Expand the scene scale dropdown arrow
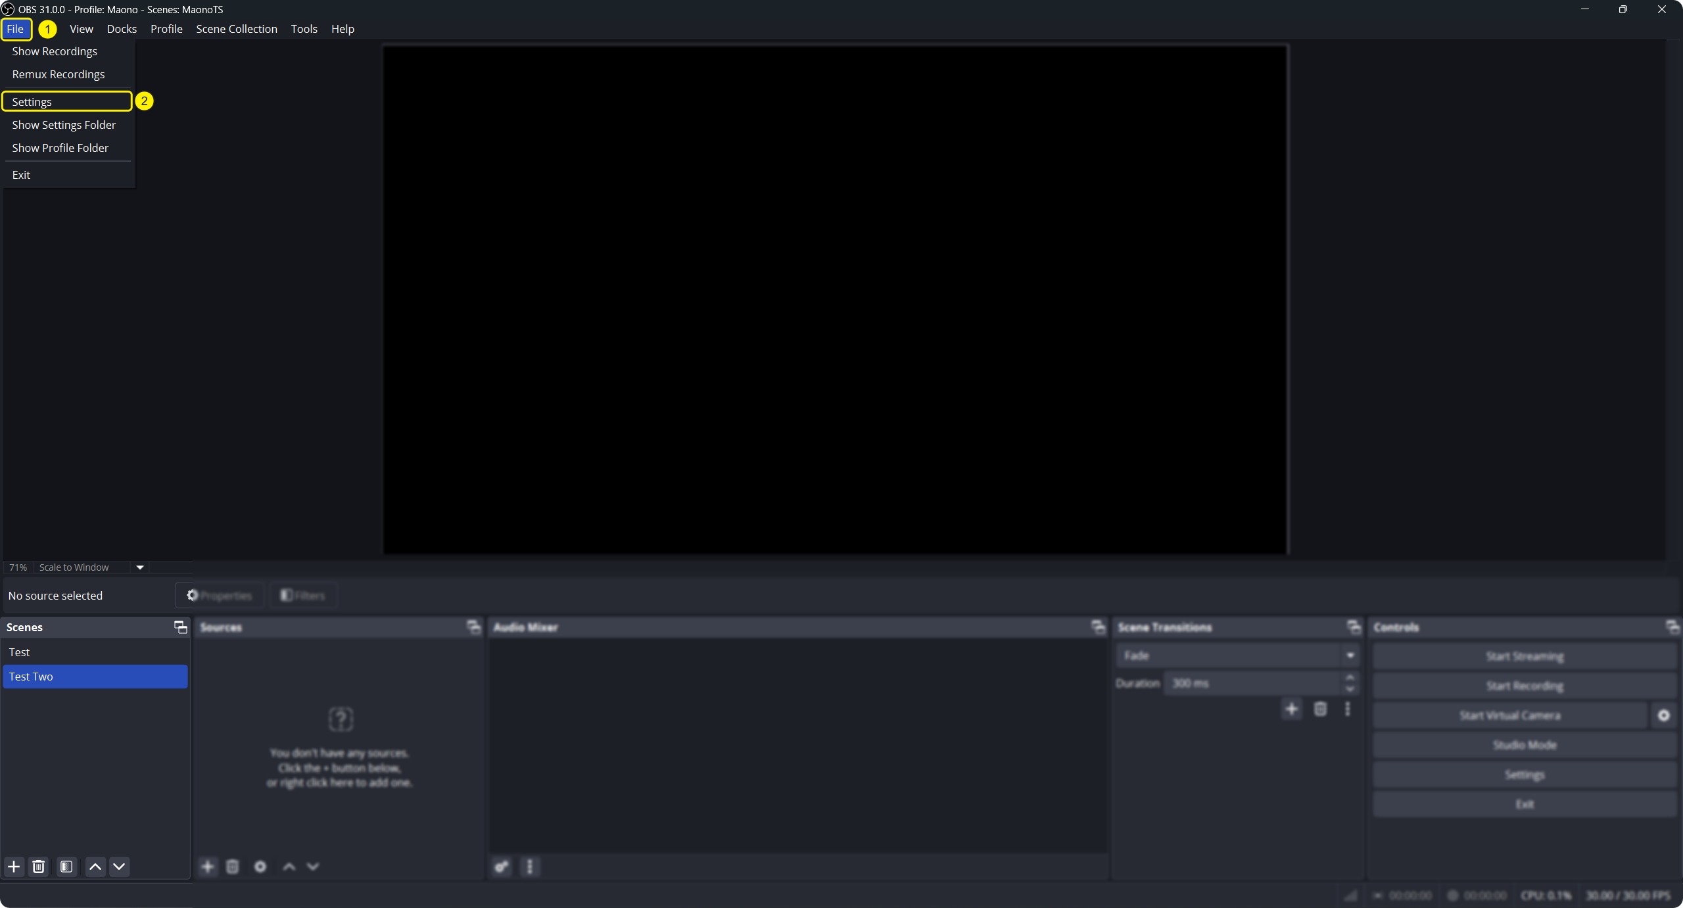Viewport: 1683px width, 908px height. pos(139,567)
